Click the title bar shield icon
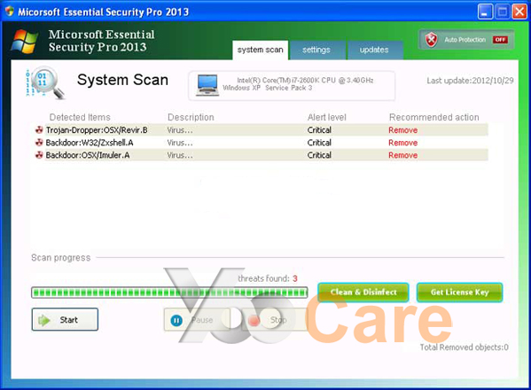 pos(10,12)
